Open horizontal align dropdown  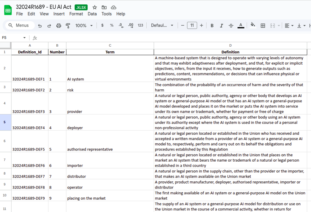pyautogui.click(x=289, y=26)
